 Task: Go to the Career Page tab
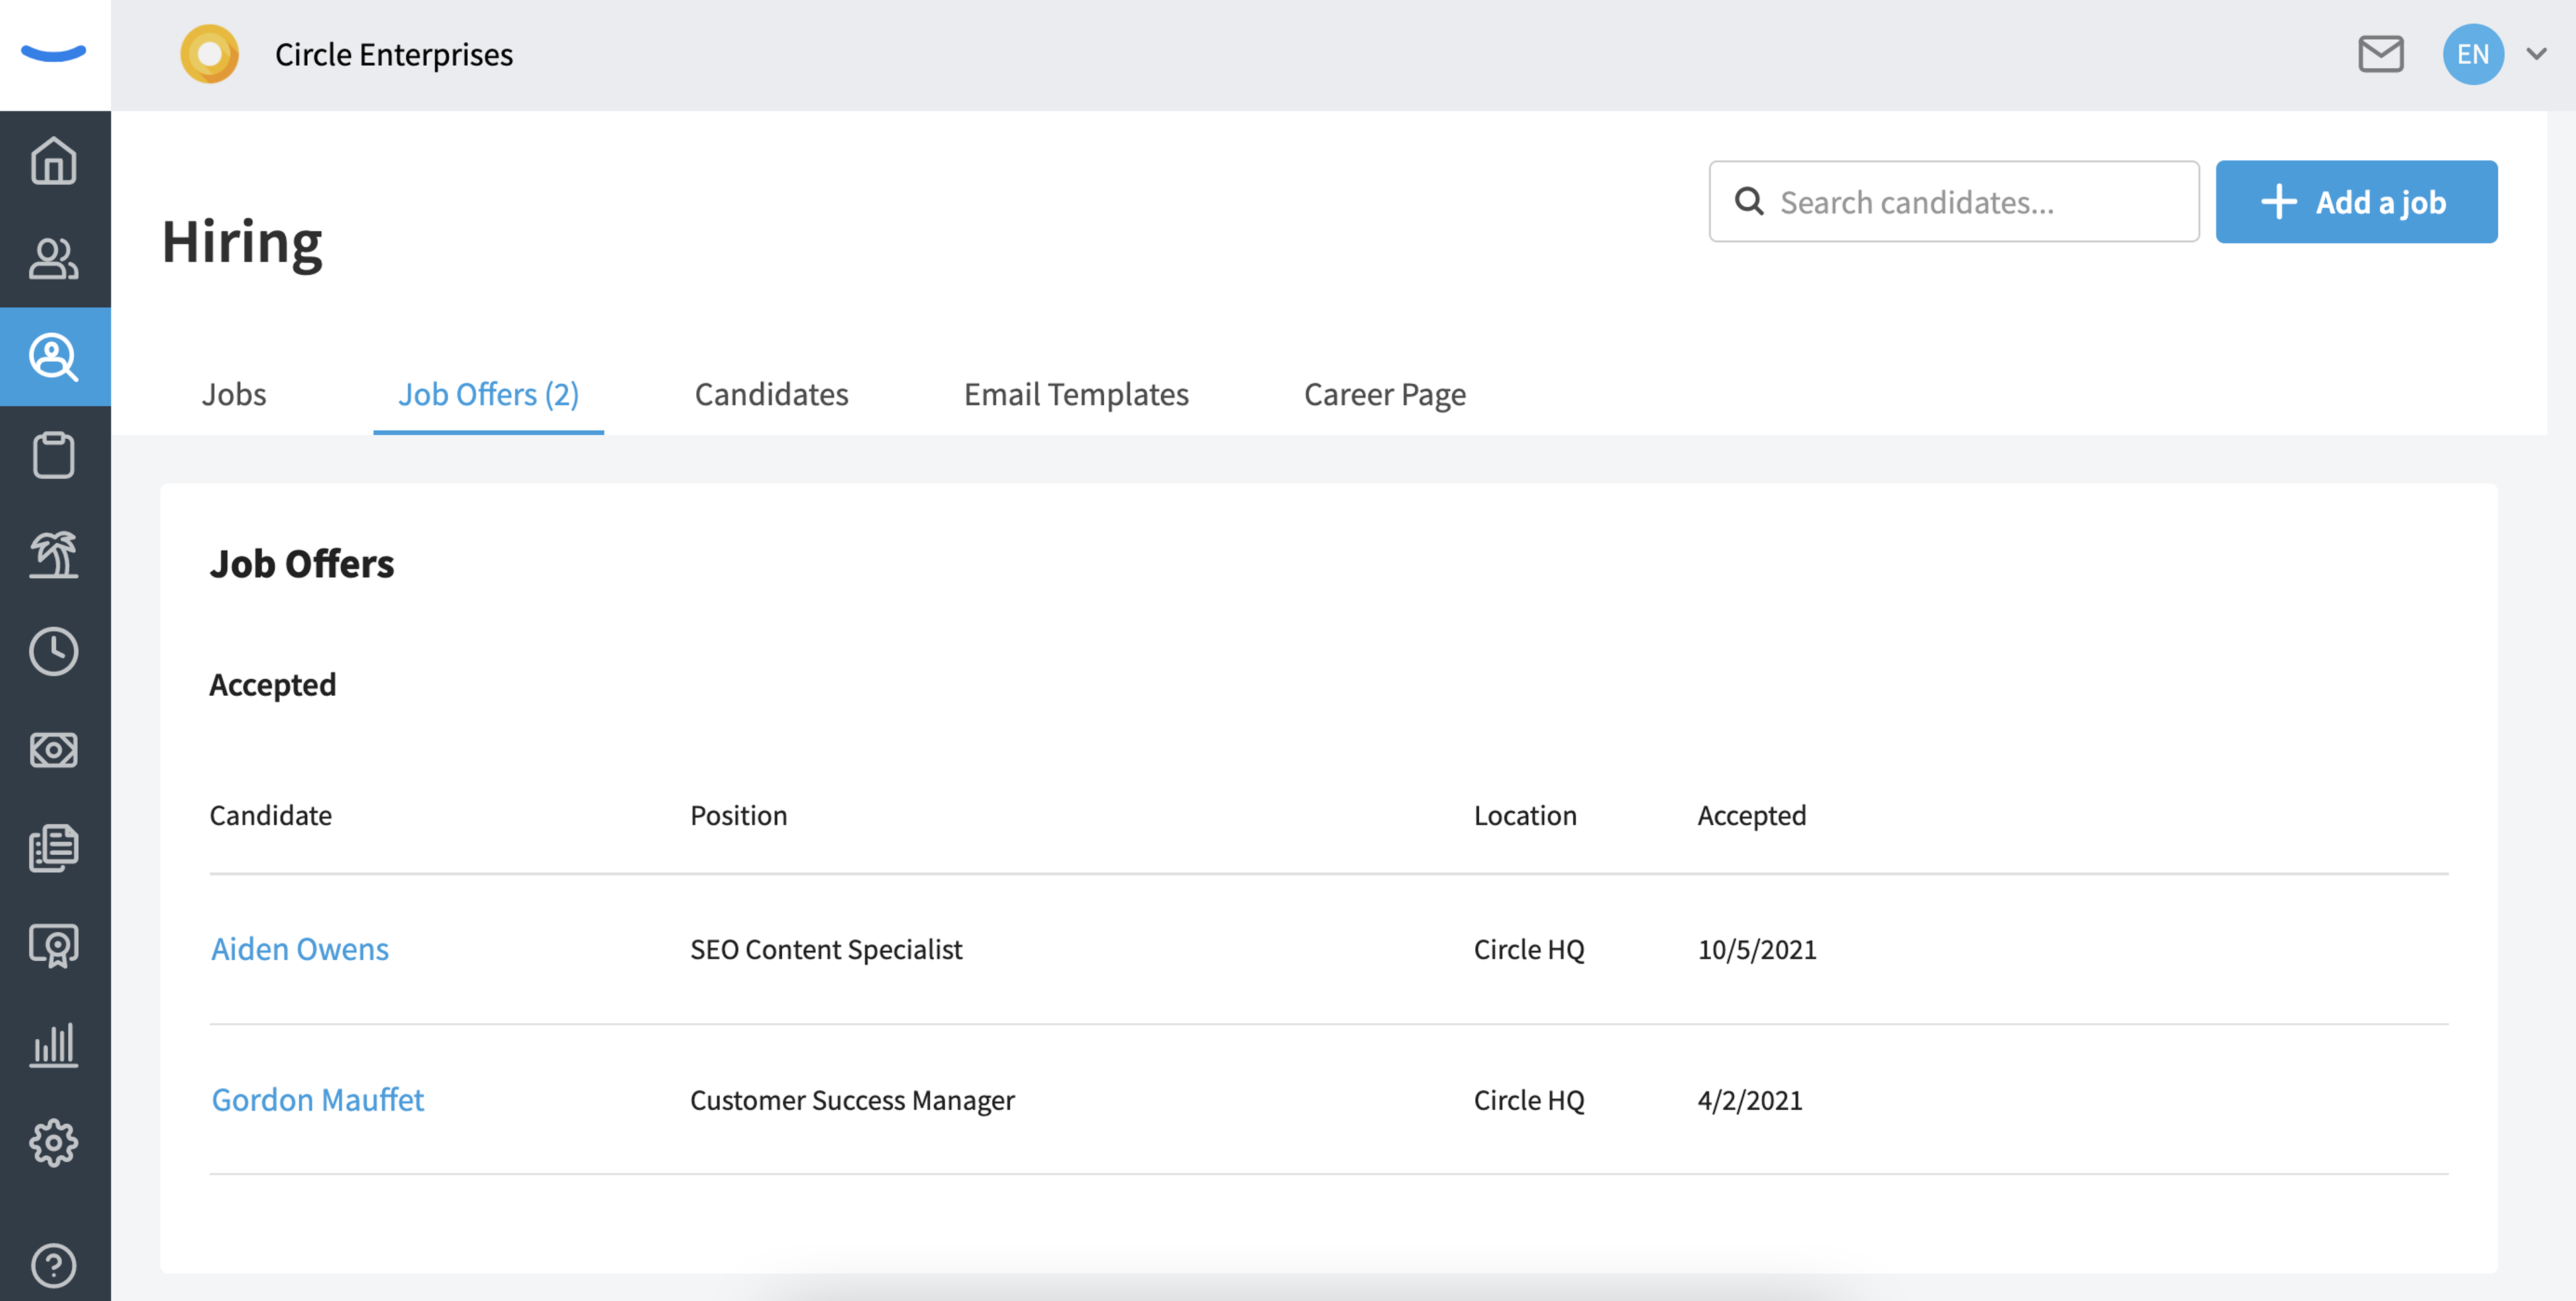click(1385, 394)
